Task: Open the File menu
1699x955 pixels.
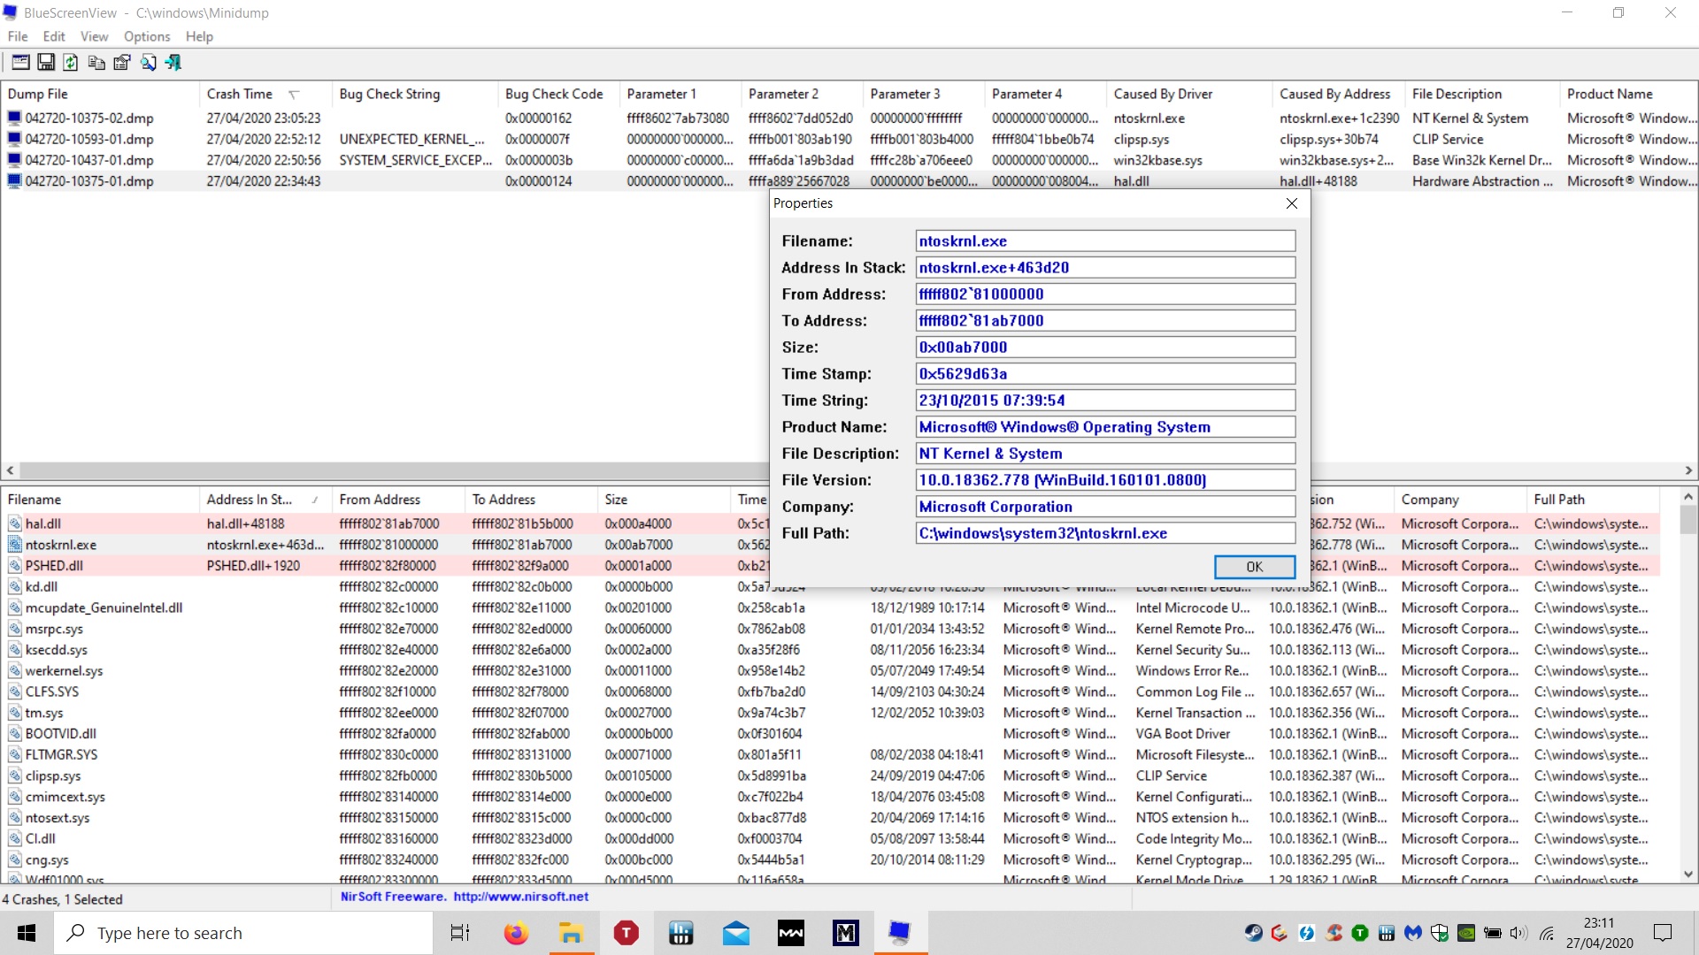Action: pyautogui.click(x=18, y=36)
